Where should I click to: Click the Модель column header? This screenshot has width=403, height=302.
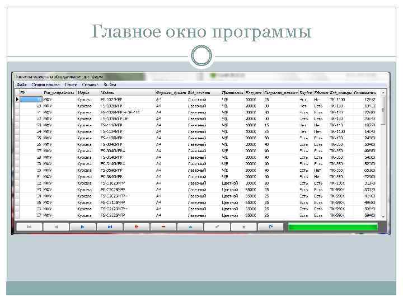[127, 92]
